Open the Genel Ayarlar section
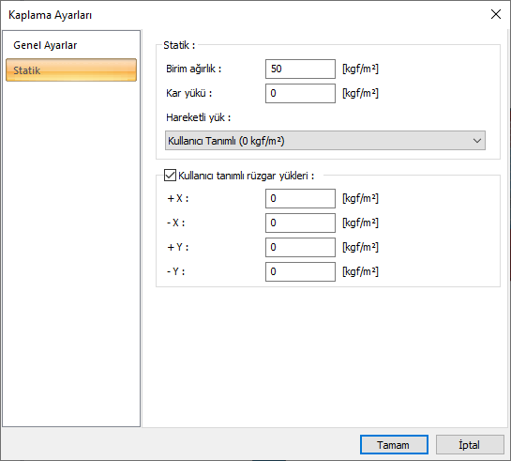The width and height of the screenshot is (511, 461). (x=45, y=45)
